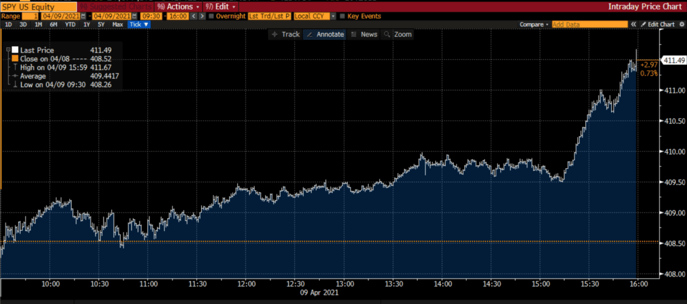687x304 pixels.
Task: Open the Edit dropdown menu
Action: click(x=221, y=7)
